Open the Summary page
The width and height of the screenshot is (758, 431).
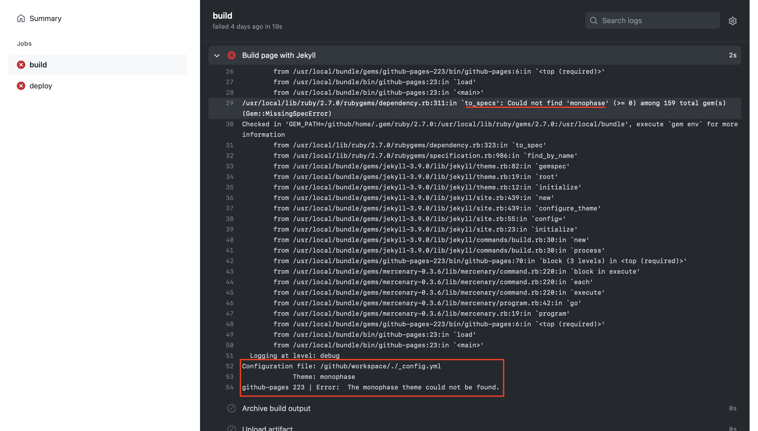(45, 18)
